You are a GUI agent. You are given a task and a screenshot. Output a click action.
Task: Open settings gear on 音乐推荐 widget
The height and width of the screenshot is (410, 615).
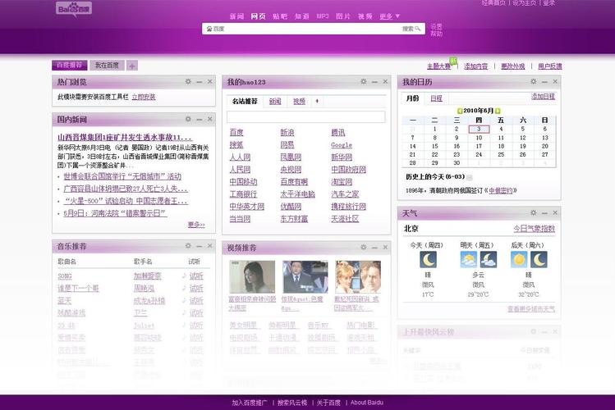click(x=188, y=246)
